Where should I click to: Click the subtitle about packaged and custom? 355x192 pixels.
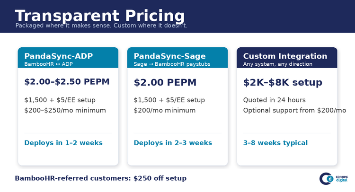point(101,26)
